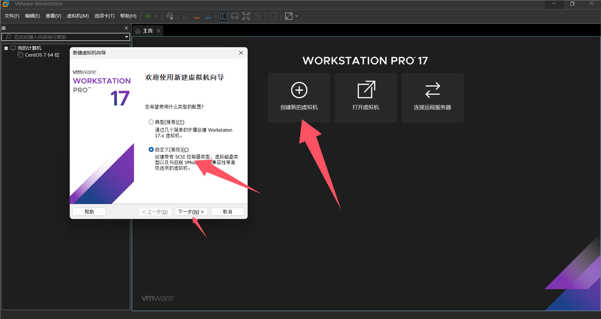This screenshot has height=319, width=601.
Task: Click the connect to remote server arrows icon
Action: (432, 90)
